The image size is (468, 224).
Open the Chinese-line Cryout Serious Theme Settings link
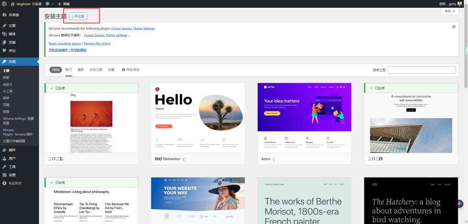point(106,36)
